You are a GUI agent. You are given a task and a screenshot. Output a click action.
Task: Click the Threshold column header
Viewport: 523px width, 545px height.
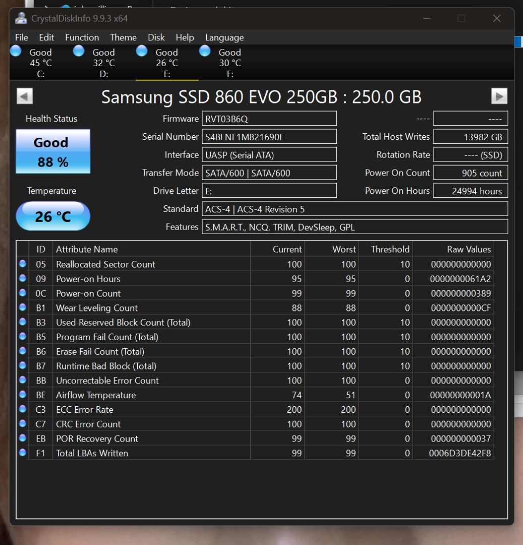[386, 249]
